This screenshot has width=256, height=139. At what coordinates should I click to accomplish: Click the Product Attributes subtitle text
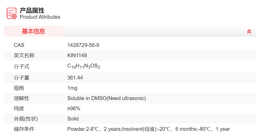40,17
